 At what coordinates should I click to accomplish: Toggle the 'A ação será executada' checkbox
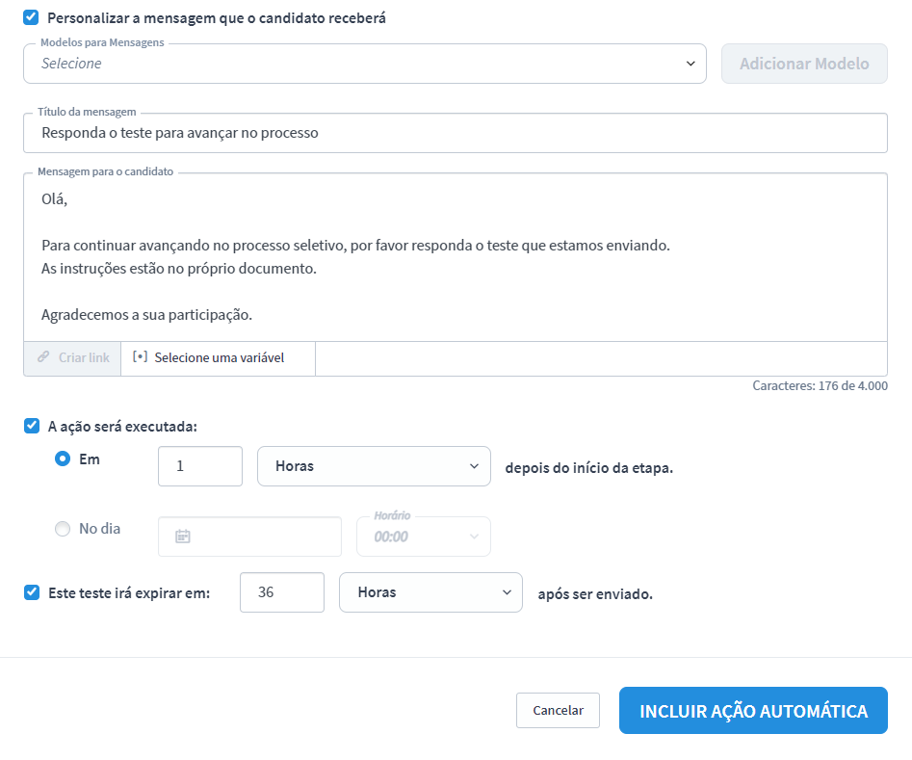coord(32,426)
